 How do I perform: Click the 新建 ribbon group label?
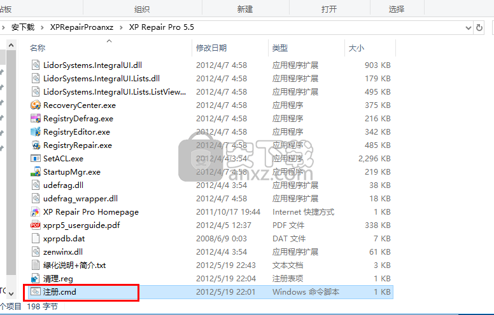pyautogui.click(x=245, y=10)
